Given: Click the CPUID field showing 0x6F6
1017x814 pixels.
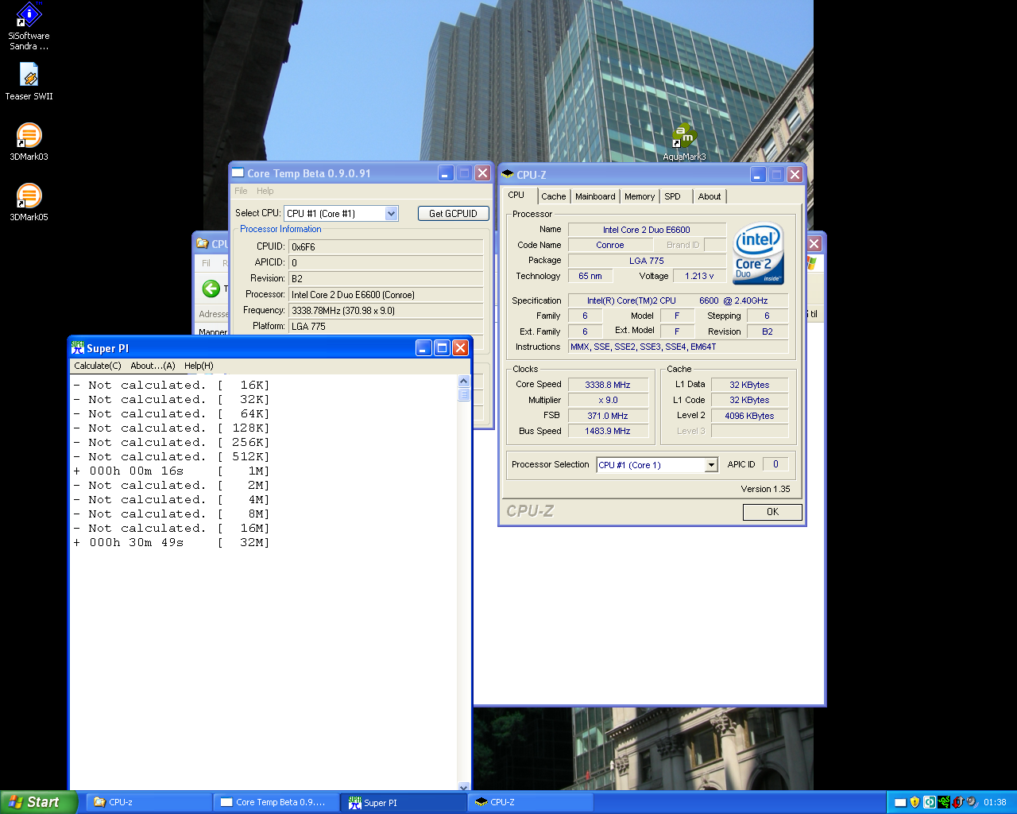Looking at the screenshot, I should pos(385,246).
